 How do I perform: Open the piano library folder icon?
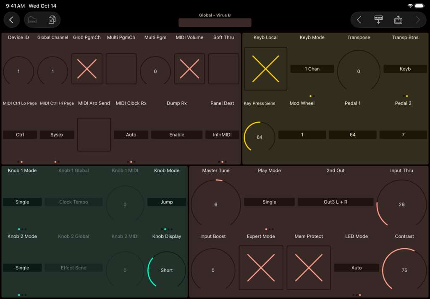click(x=32, y=20)
